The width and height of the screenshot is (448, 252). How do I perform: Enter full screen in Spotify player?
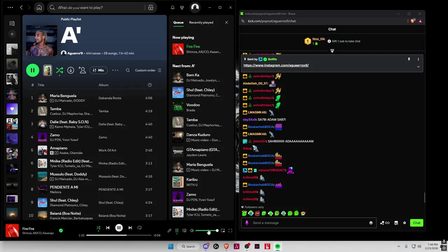[x=230, y=231]
